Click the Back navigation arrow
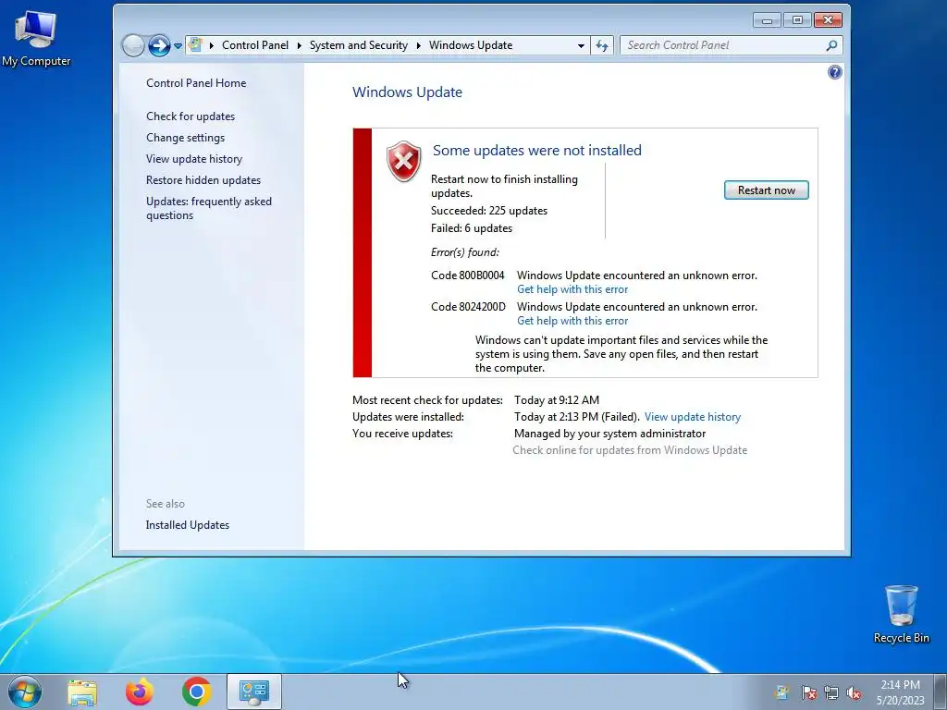947x710 pixels. tap(133, 45)
